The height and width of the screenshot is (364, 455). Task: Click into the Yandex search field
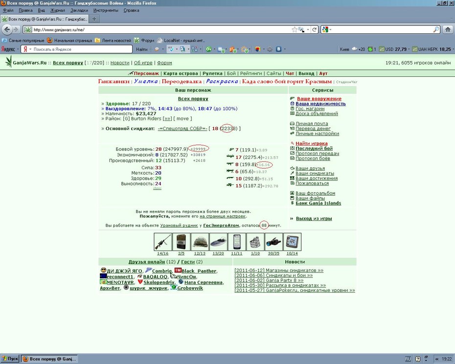point(81,49)
